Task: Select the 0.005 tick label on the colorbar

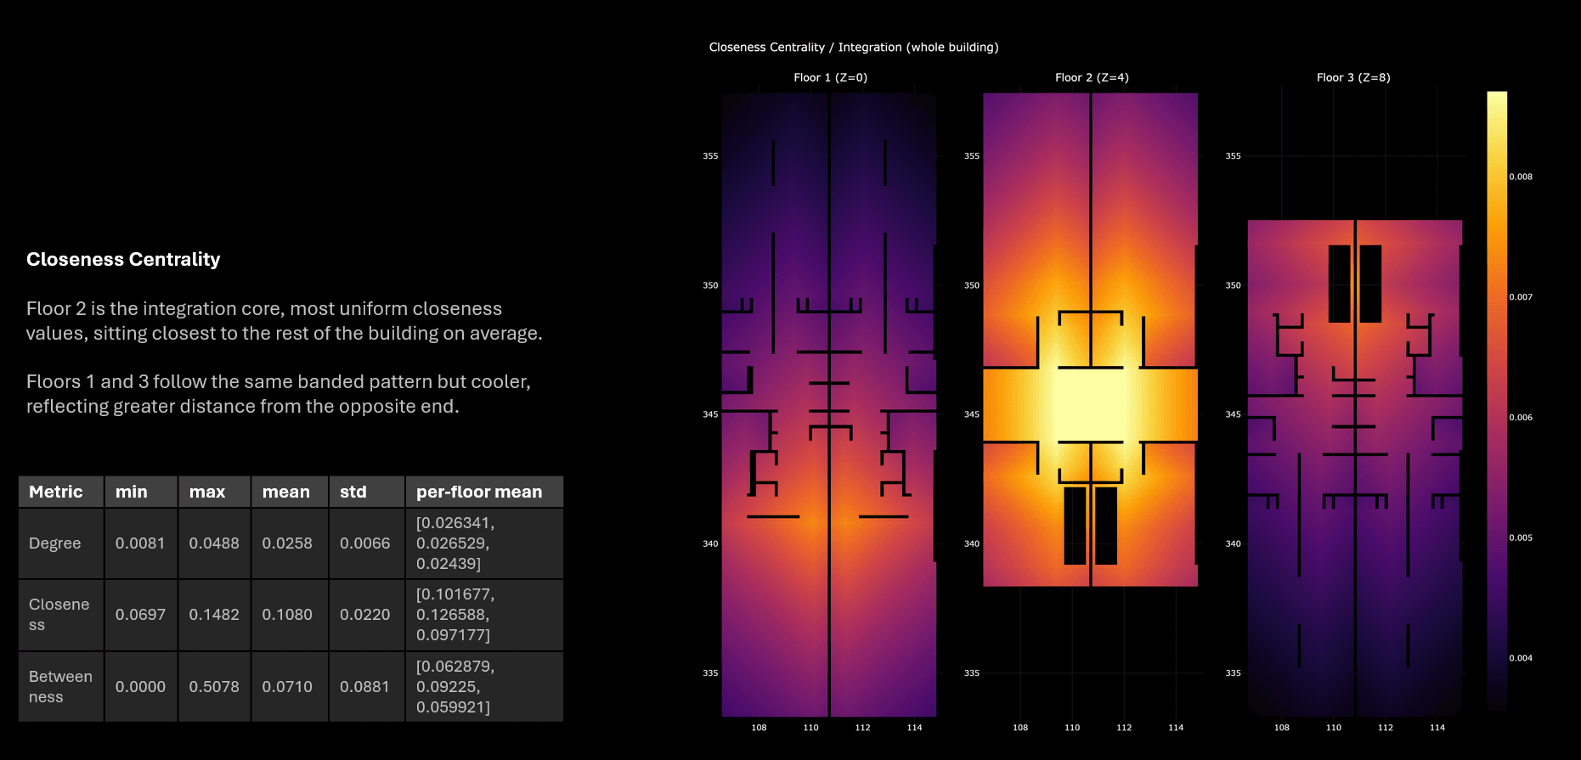Action: pyautogui.click(x=1521, y=538)
